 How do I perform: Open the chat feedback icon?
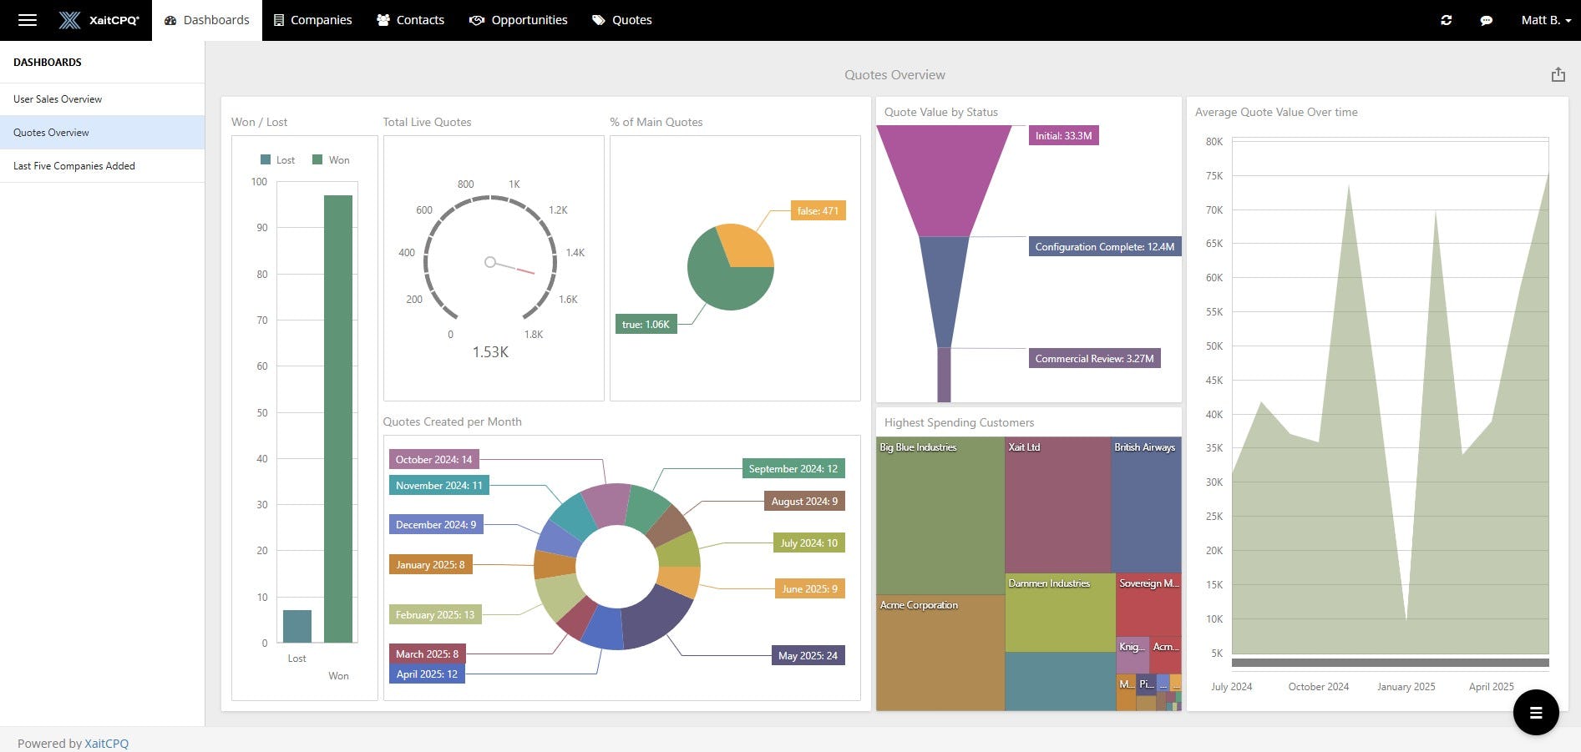[x=1487, y=19]
